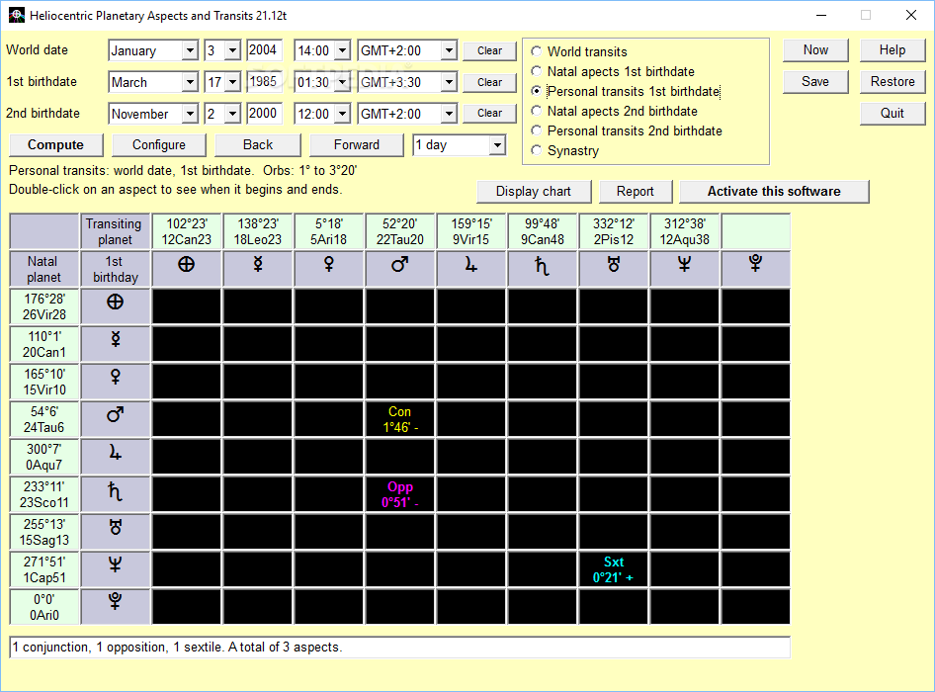Clear the 1st birthdate row
This screenshot has width=935, height=692.
click(489, 82)
